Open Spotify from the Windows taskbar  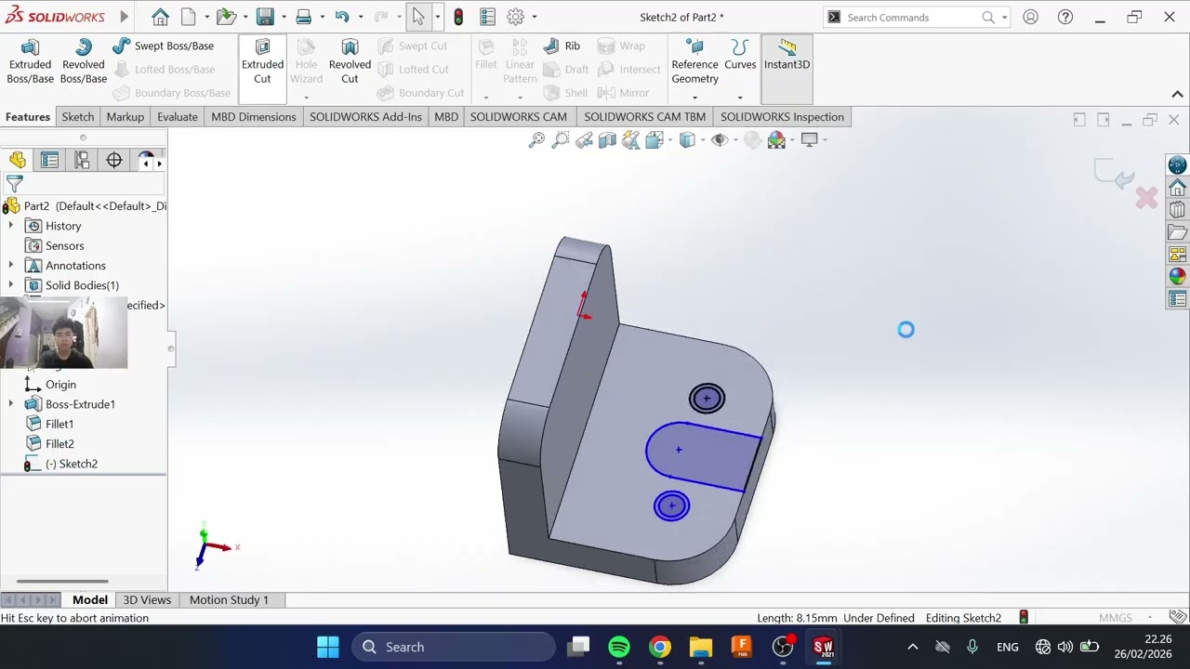tap(618, 647)
